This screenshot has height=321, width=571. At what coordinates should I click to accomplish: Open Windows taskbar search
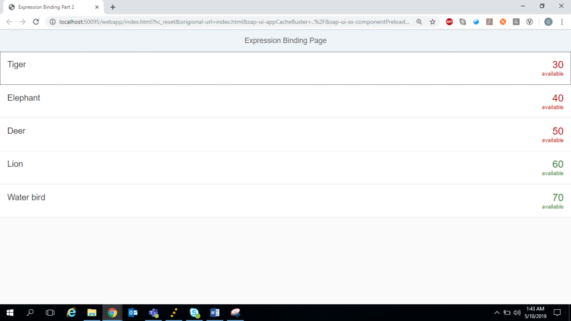(30, 313)
